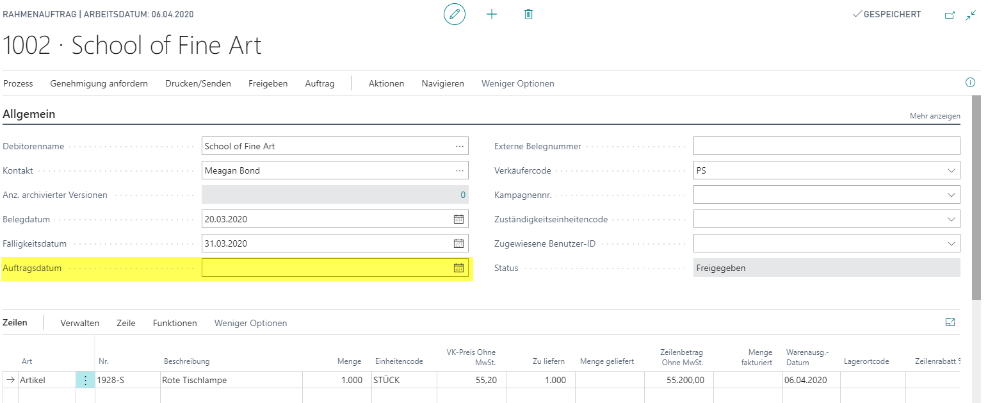Click ellipsis lookup in Debitorenname field

click(x=459, y=146)
